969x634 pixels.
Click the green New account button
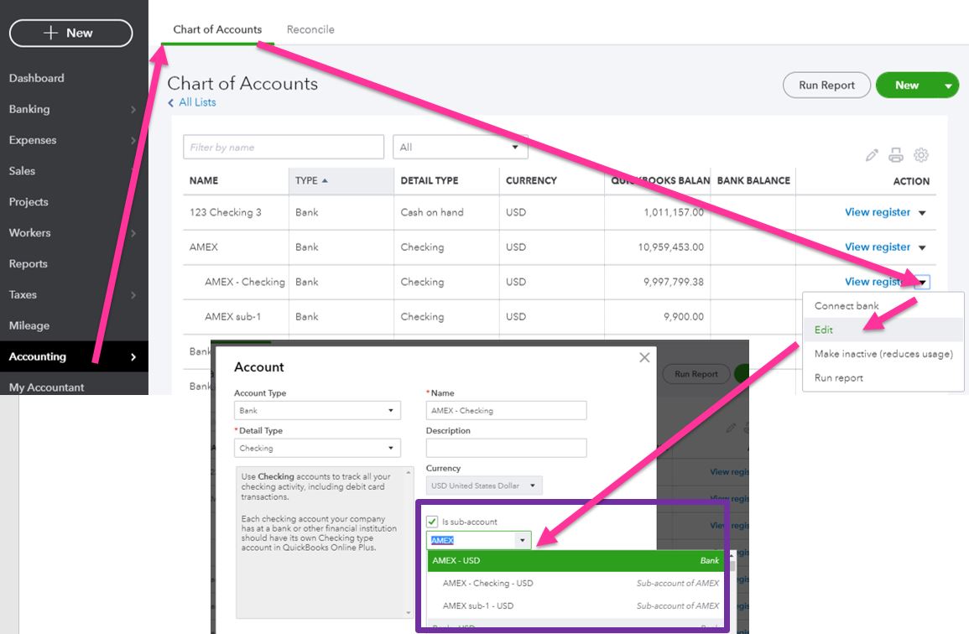[x=907, y=86]
